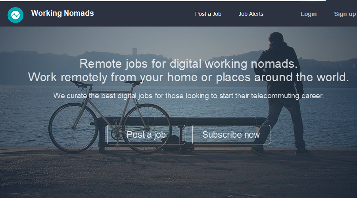Click the outlined Post a job hero button
The image size is (357, 198).
click(x=146, y=135)
